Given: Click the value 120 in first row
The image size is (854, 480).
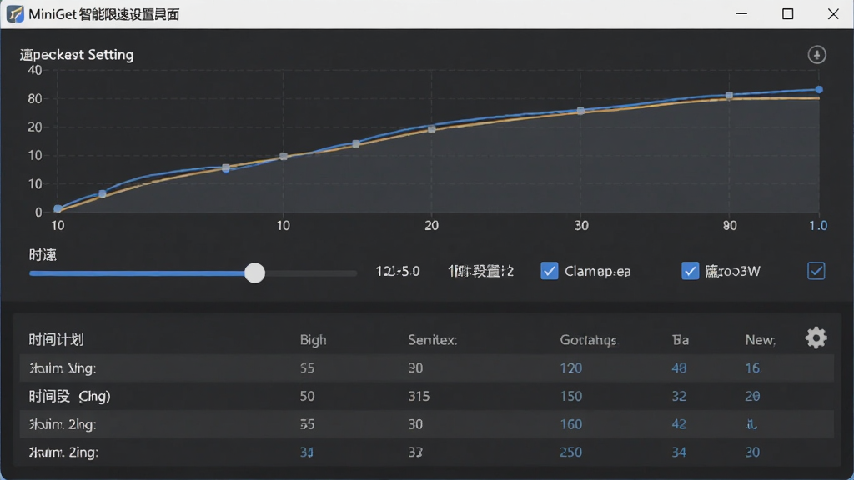Looking at the screenshot, I should tap(570, 367).
